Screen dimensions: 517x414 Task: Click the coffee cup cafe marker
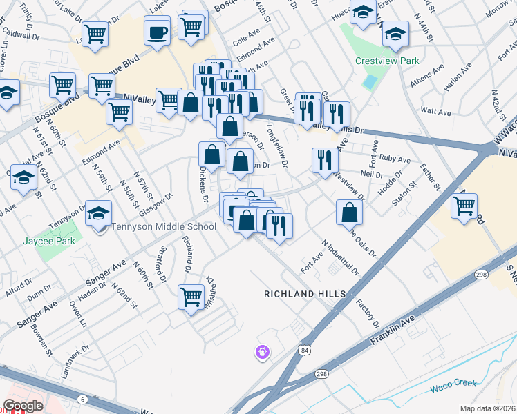tap(158, 31)
